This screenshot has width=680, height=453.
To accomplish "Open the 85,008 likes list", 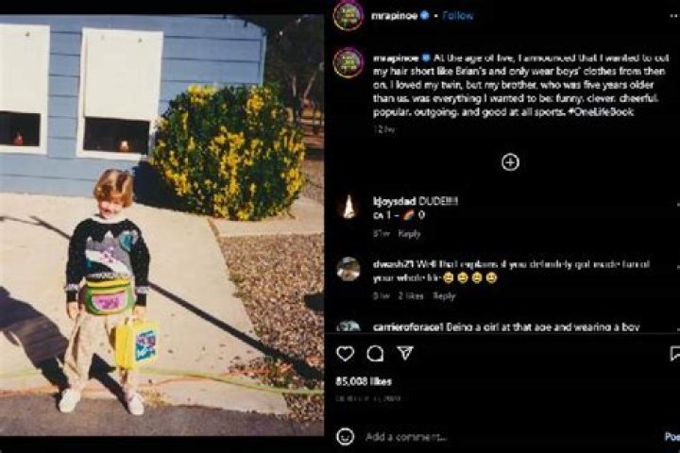I will [364, 381].
